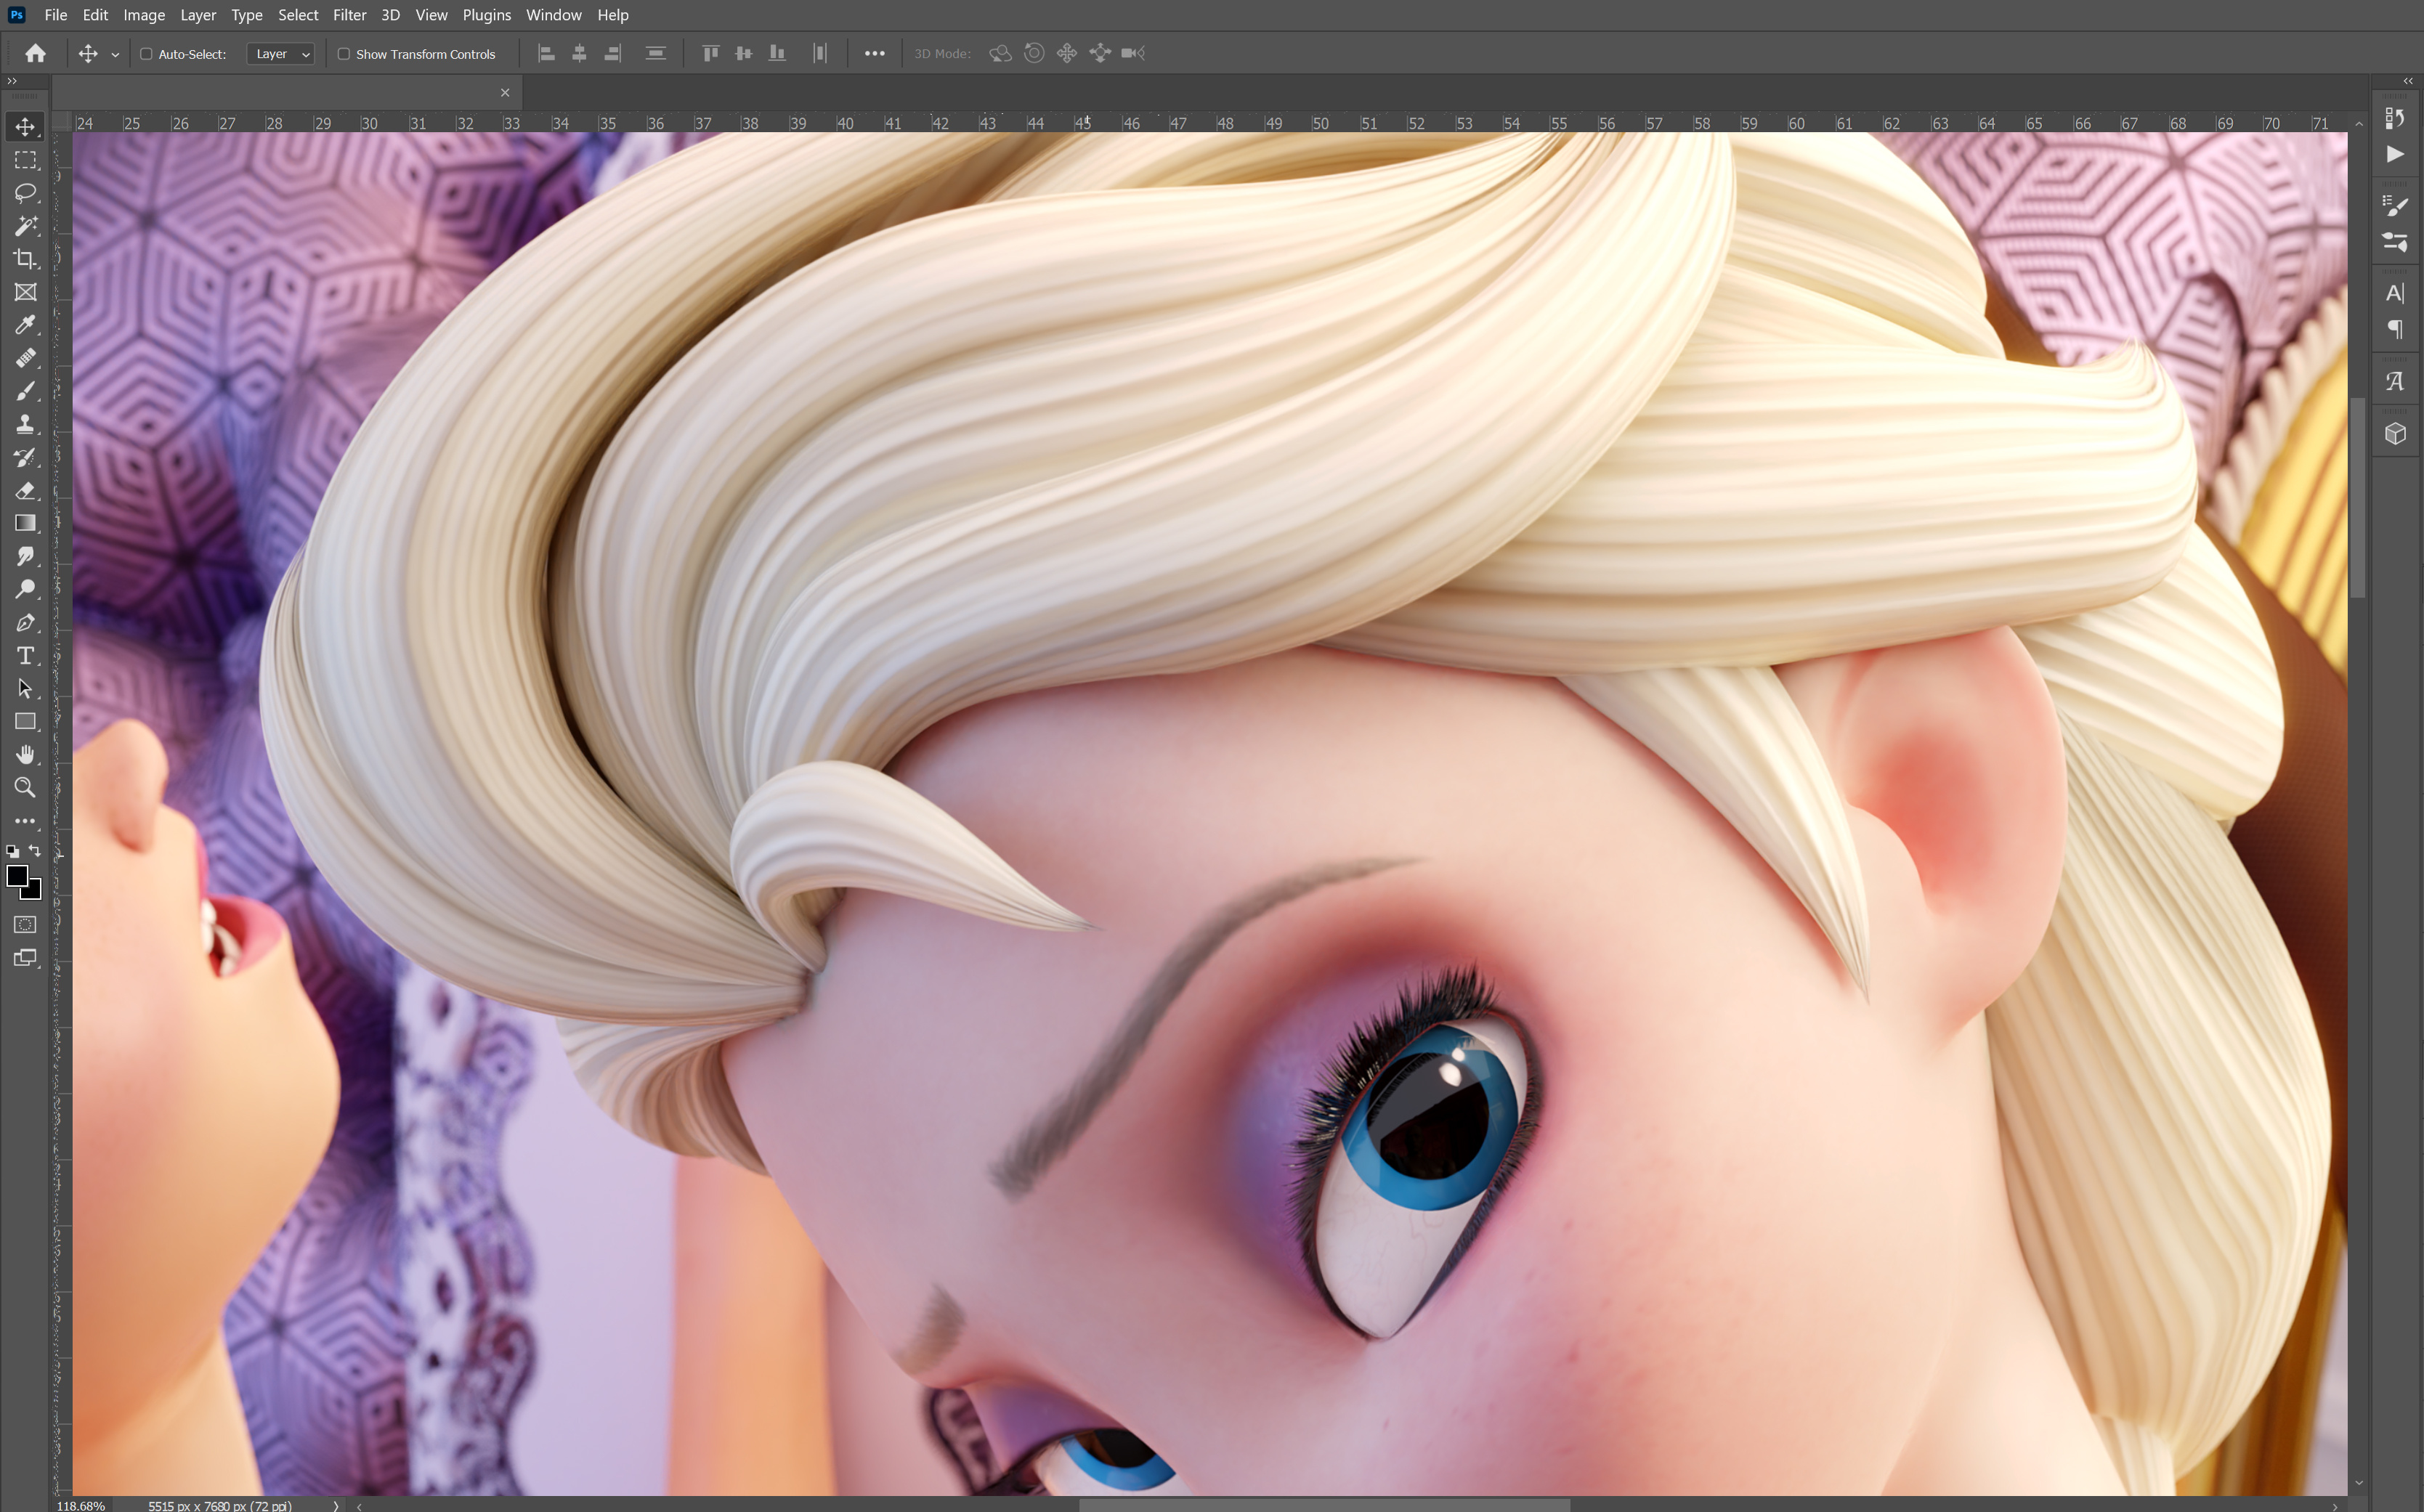Select the Eyedropper tool
The width and height of the screenshot is (2424, 1512).
25,325
